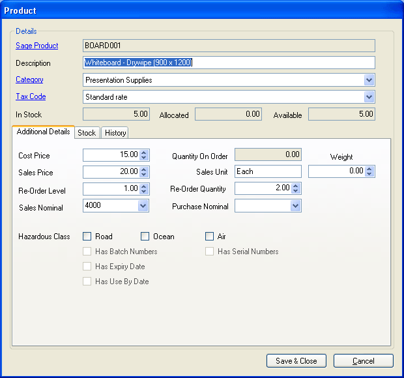The width and height of the screenshot is (404, 378).
Task: Cancel the Product dialog
Action: click(364, 361)
